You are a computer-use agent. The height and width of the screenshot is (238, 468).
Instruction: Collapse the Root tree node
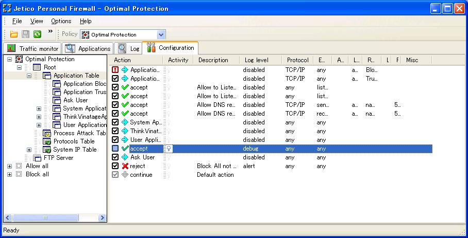pyautogui.click(x=20, y=67)
